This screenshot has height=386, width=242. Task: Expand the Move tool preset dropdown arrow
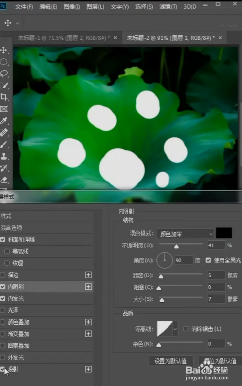[x=17, y=24]
